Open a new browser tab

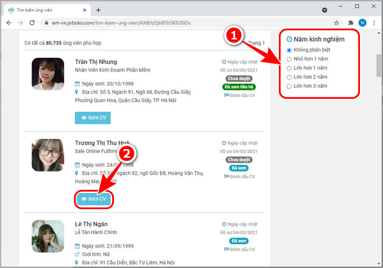pos(98,10)
